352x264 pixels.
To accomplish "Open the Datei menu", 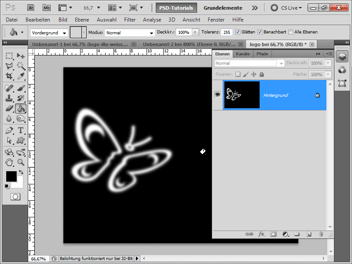I will [x=12, y=20].
